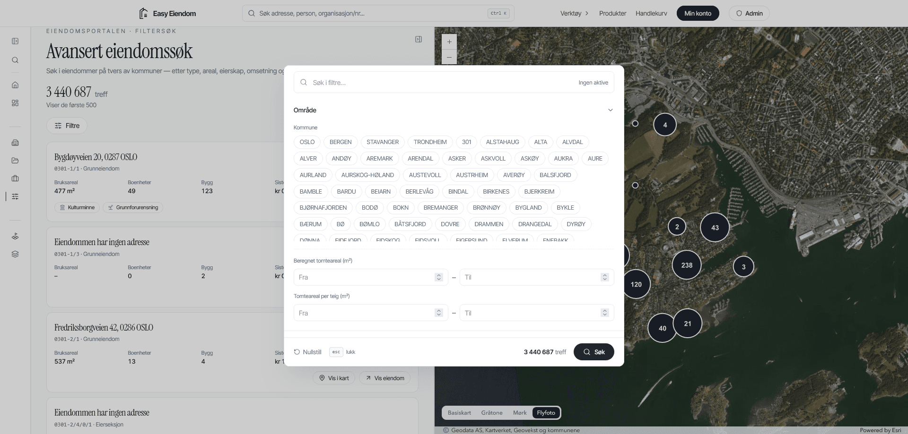The height and width of the screenshot is (434, 908).
Task: Zoom out on the map
Action: 449,57
